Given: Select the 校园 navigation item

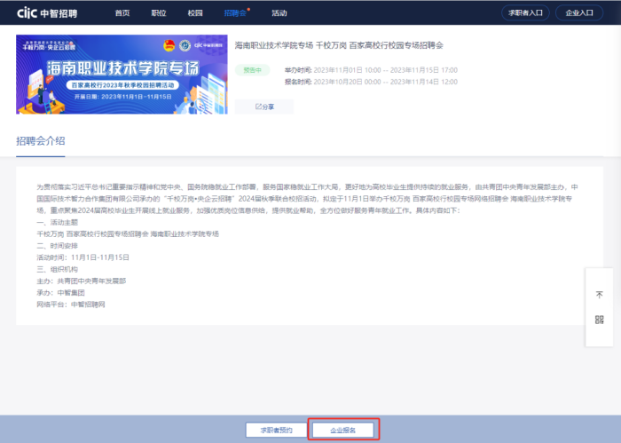Looking at the screenshot, I should 195,13.
